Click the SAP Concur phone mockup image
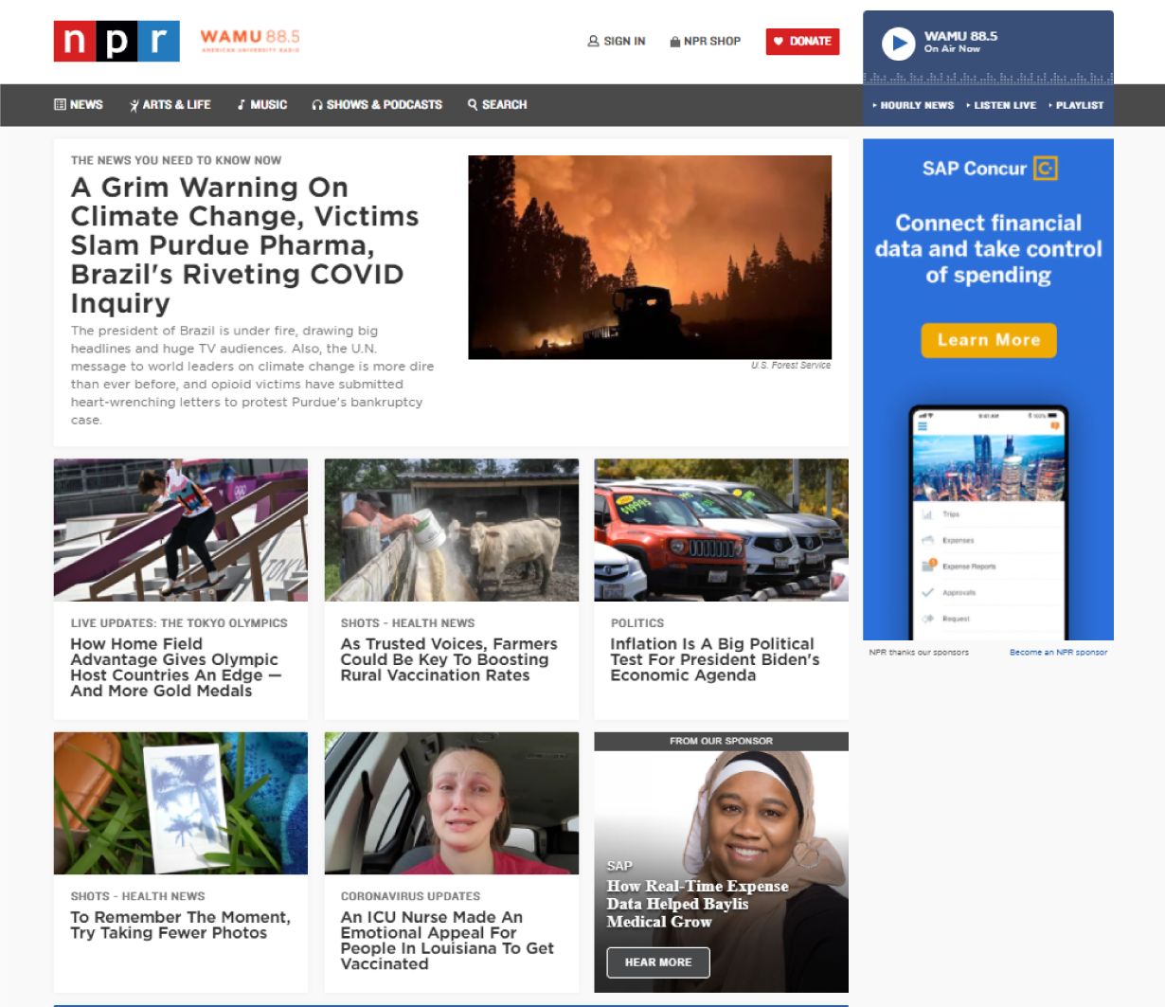Viewport: 1165px width, 1007px height. 989,523
